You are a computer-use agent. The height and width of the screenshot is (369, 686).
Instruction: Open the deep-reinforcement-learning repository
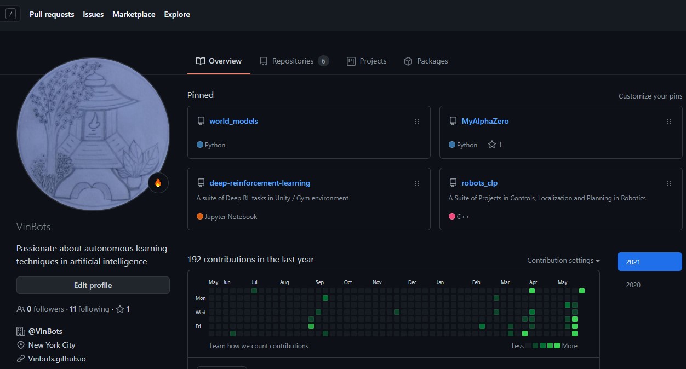click(260, 183)
